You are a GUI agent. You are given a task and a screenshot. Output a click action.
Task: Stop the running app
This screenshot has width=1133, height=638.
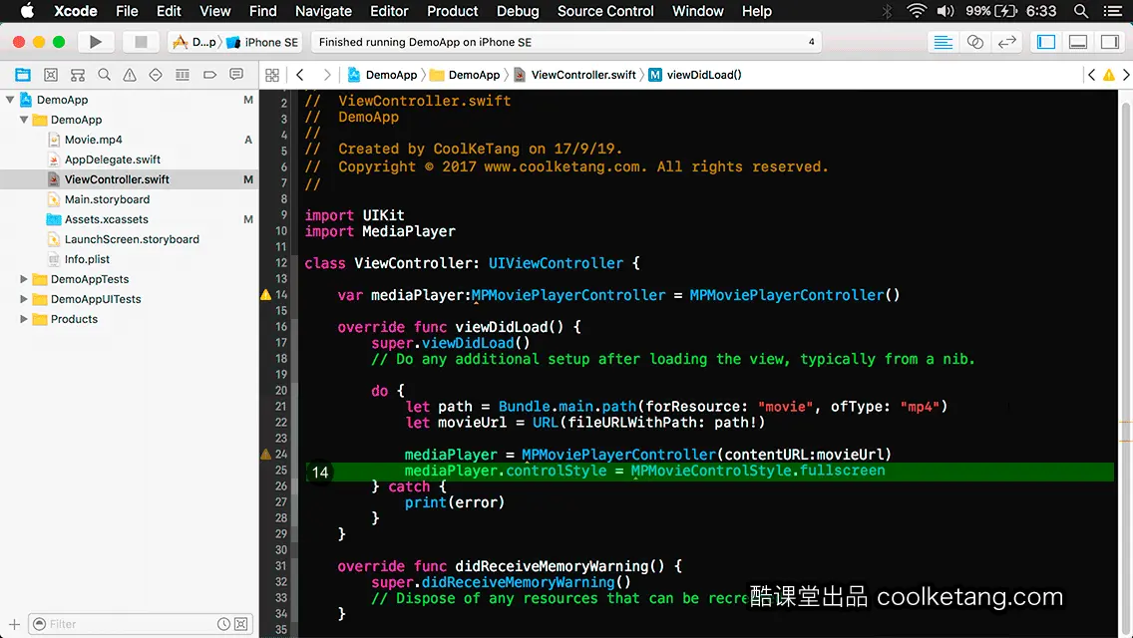[141, 42]
